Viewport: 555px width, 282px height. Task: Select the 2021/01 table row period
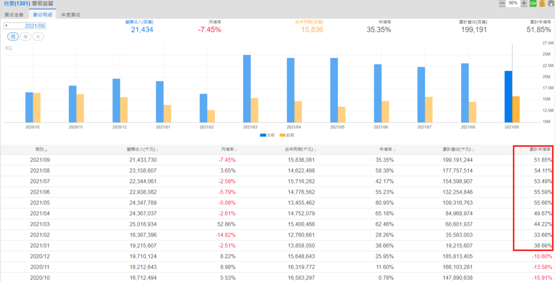(x=40, y=246)
